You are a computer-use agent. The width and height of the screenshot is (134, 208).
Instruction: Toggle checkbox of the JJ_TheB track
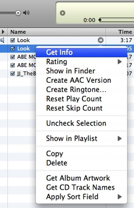click(x=13, y=73)
